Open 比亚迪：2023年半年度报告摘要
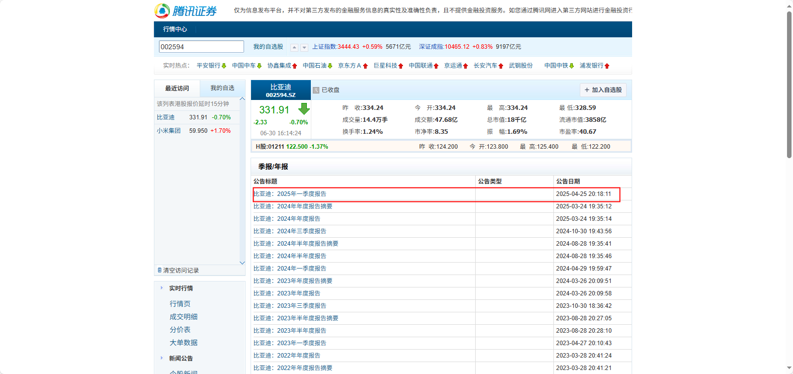 (296, 318)
